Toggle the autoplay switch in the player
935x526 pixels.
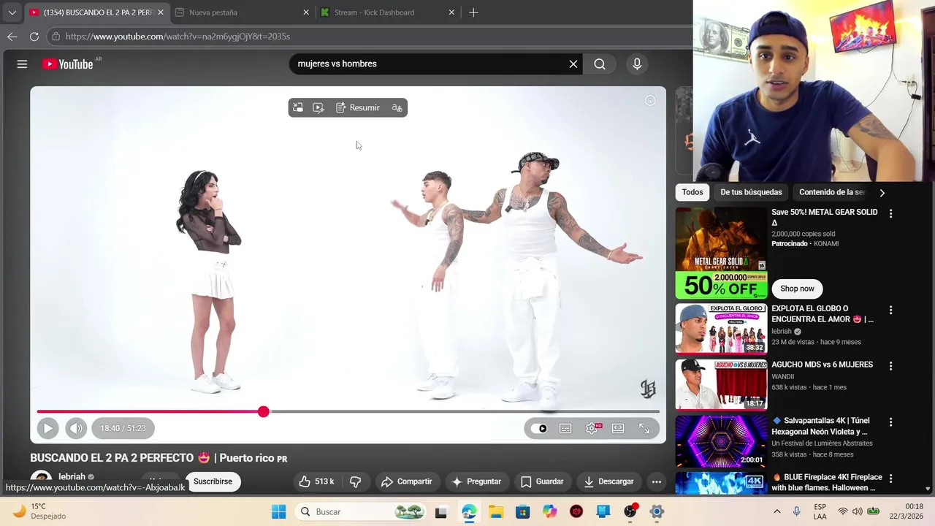[x=539, y=428]
